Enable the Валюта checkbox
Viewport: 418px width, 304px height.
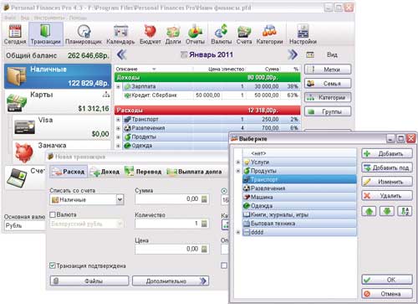coord(53,214)
